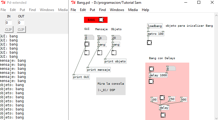Select the loadbang object box

155,26
